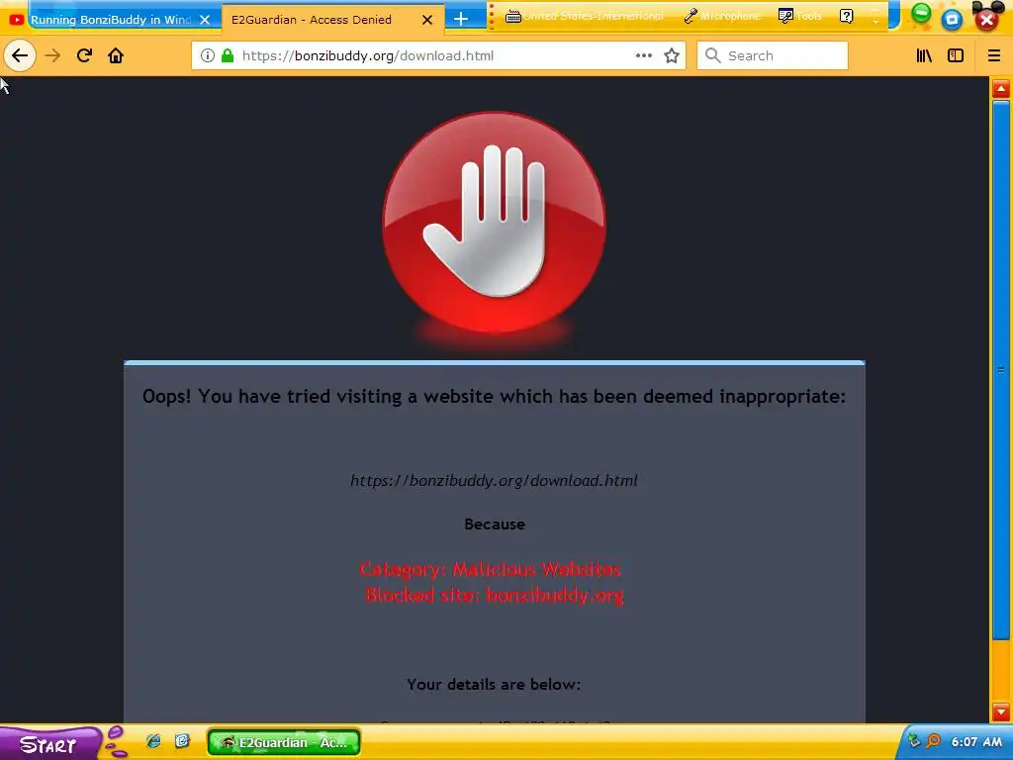Click the red stop hand image
This screenshot has width=1013, height=760.
pos(495,223)
